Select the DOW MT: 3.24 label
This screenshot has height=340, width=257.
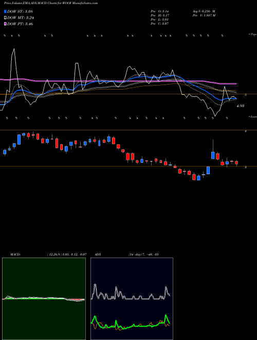click(x=21, y=18)
